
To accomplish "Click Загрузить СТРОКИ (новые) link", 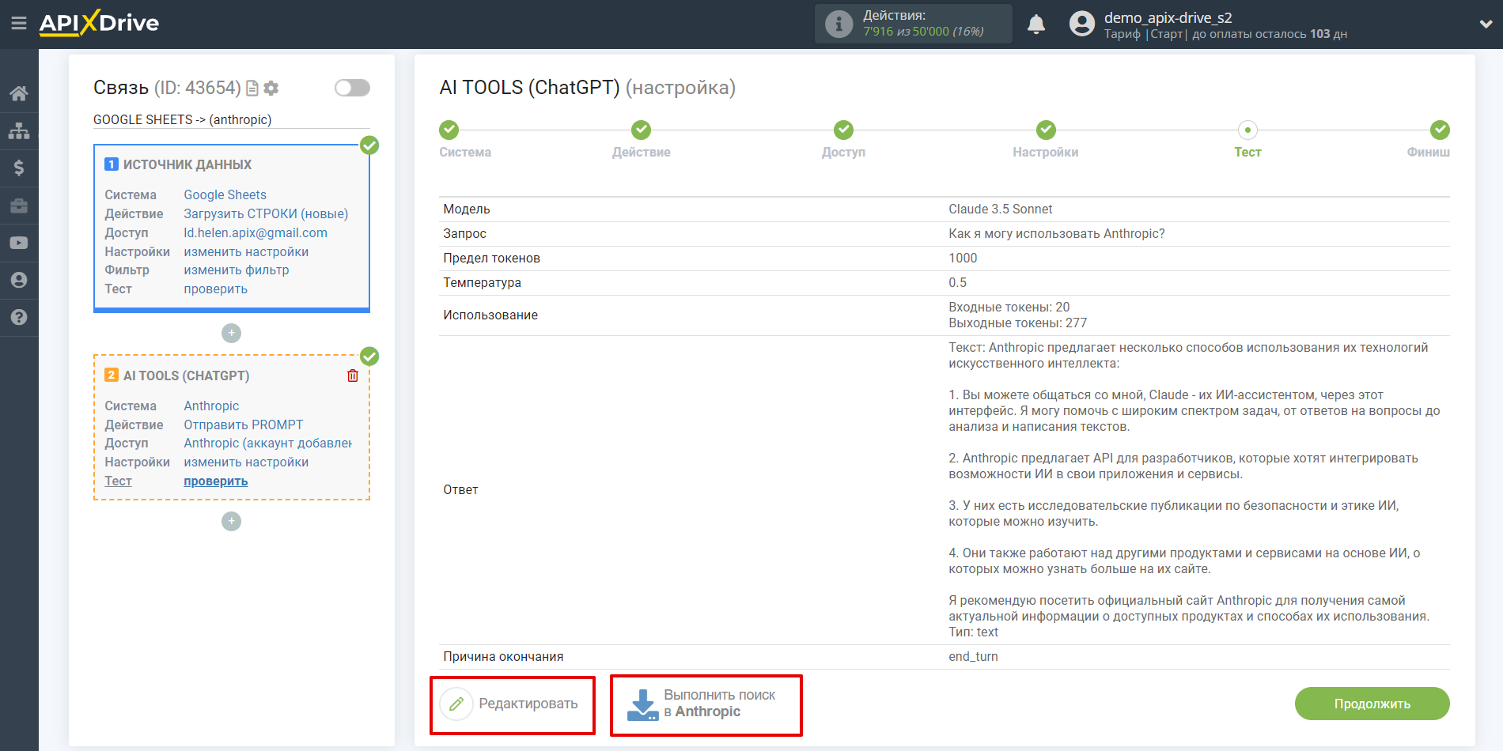I will tap(266, 213).
